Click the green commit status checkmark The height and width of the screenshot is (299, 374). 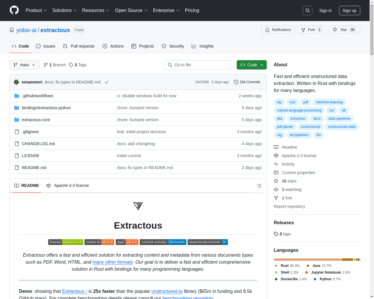pos(107,82)
